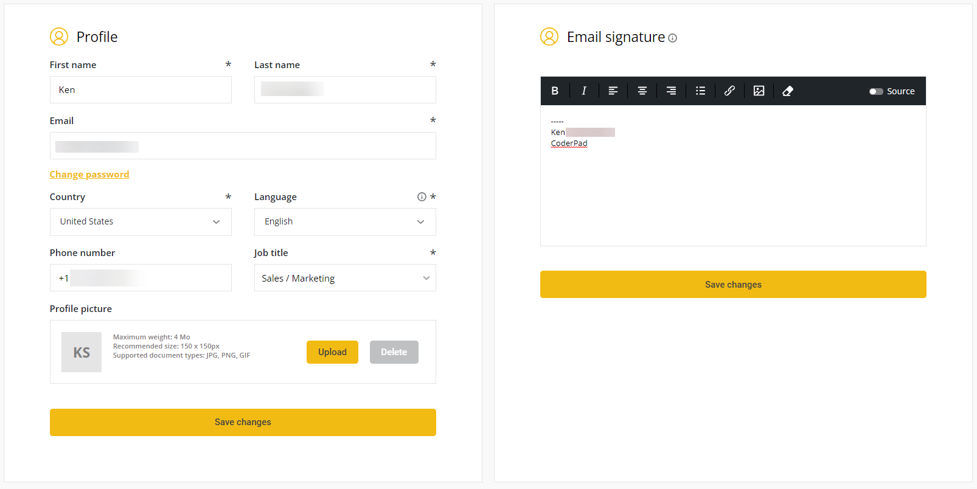Image resolution: width=977 pixels, height=489 pixels.
Task: Toggle bold formatting in signature editor
Action: (x=555, y=91)
